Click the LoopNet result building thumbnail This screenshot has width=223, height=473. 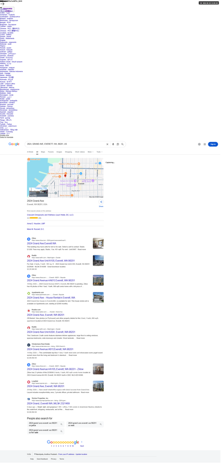pyautogui.click(x=98, y=386)
